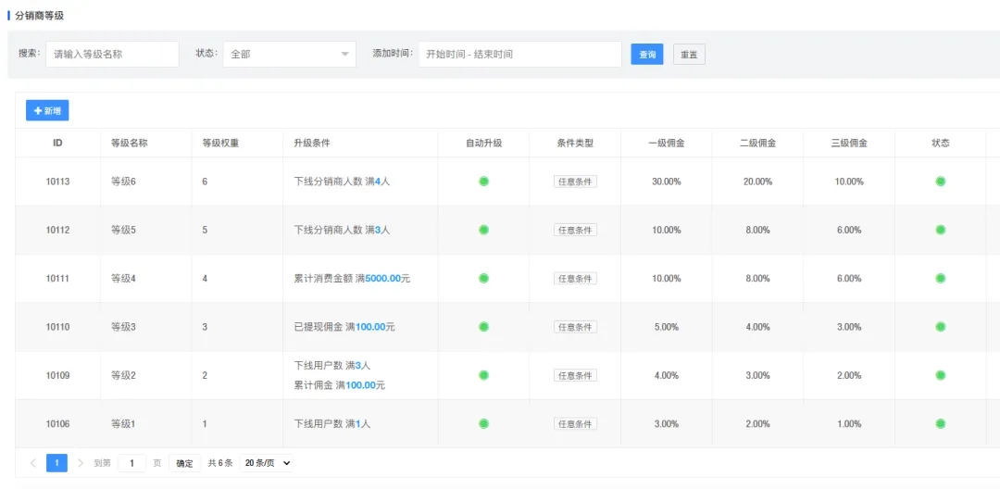Click auto-upgrade indicator for 等级4 row
The image size is (1000, 489).
(x=483, y=278)
